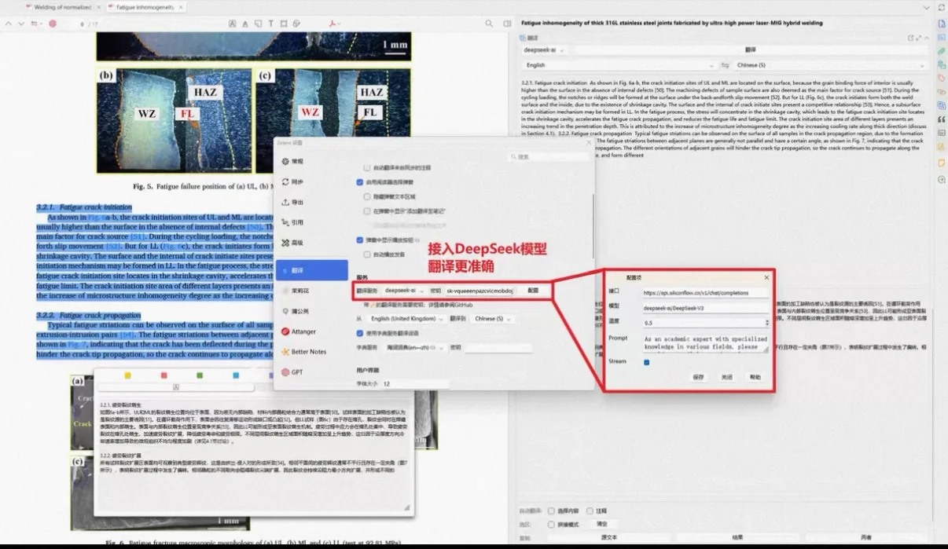Pick green highlight color in selection popup
This screenshot has height=549, width=948.
pos(200,375)
